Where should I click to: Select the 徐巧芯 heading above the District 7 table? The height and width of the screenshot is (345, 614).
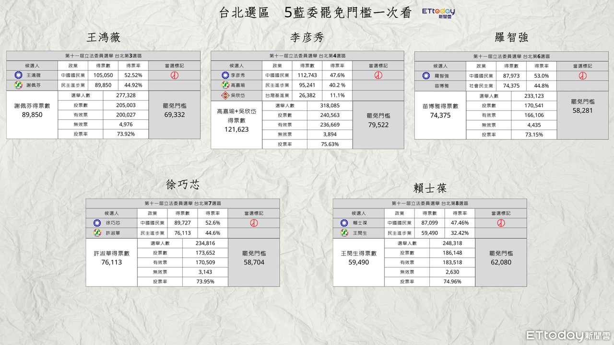pos(183,185)
